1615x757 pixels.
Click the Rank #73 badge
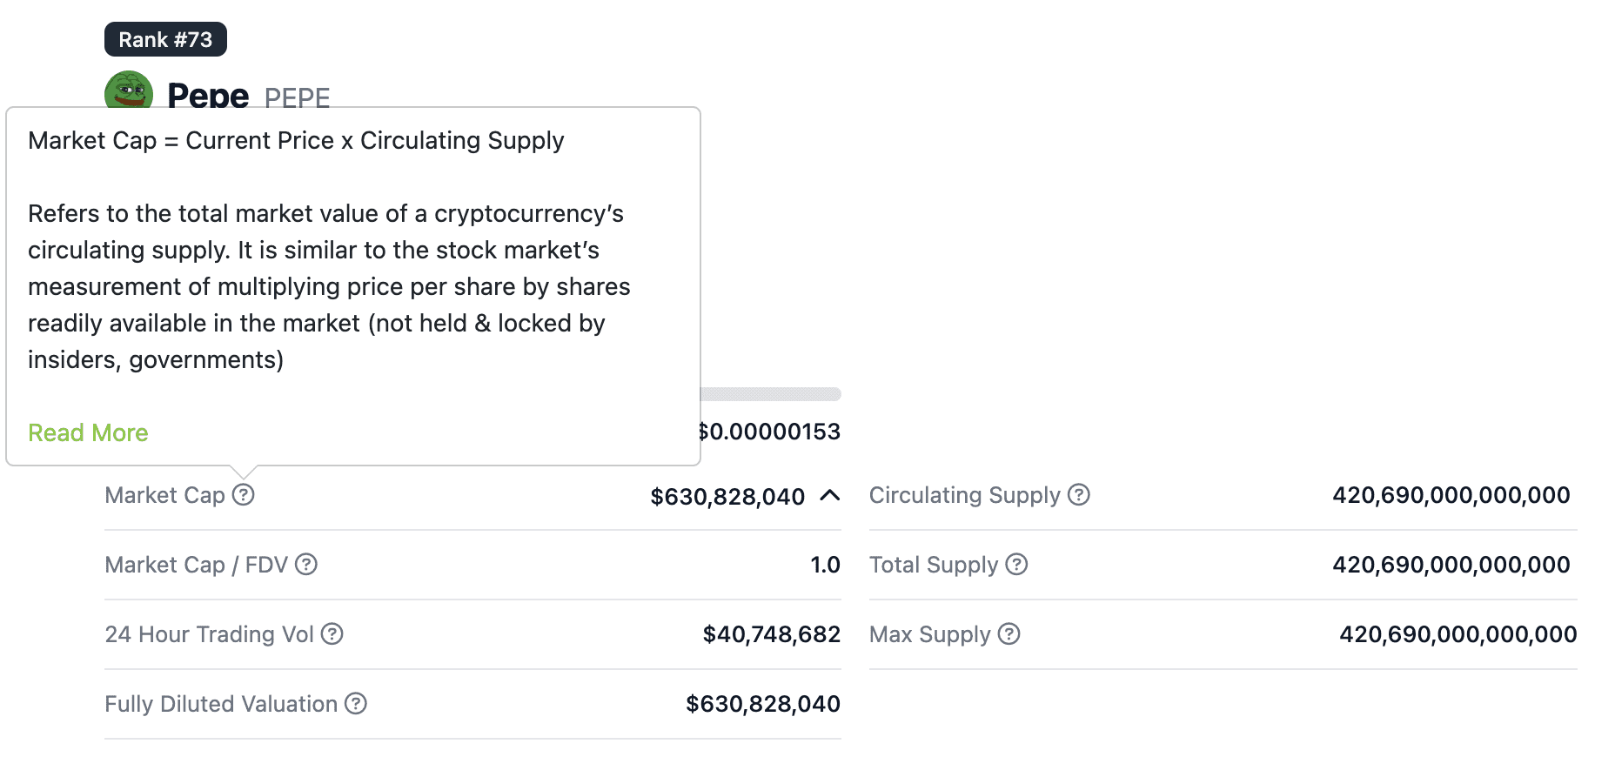[x=165, y=39]
